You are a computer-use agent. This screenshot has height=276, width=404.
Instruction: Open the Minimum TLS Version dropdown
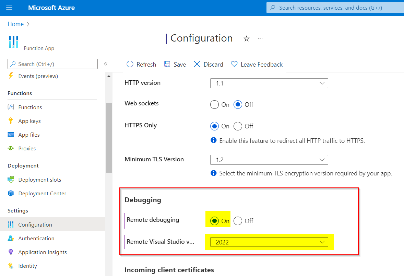(x=269, y=160)
